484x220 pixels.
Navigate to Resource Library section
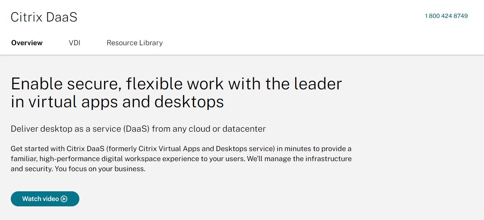(135, 43)
